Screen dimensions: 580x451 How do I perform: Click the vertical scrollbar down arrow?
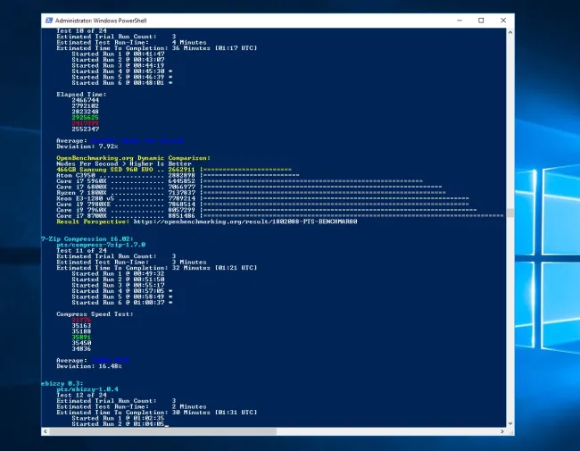point(510,423)
